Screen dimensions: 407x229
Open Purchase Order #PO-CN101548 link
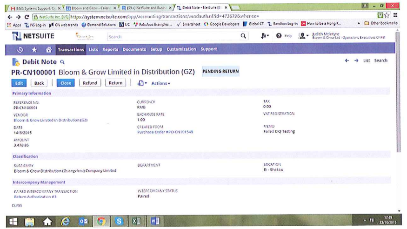pos(165,132)
